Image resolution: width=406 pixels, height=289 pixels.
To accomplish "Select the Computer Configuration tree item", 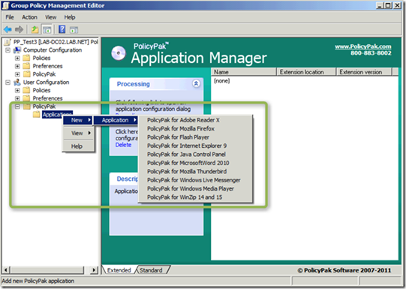I will [53, 50].
